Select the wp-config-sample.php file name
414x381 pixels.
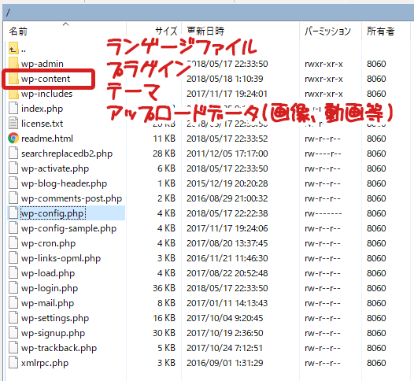pyautogui.click(x=68, y=228)
